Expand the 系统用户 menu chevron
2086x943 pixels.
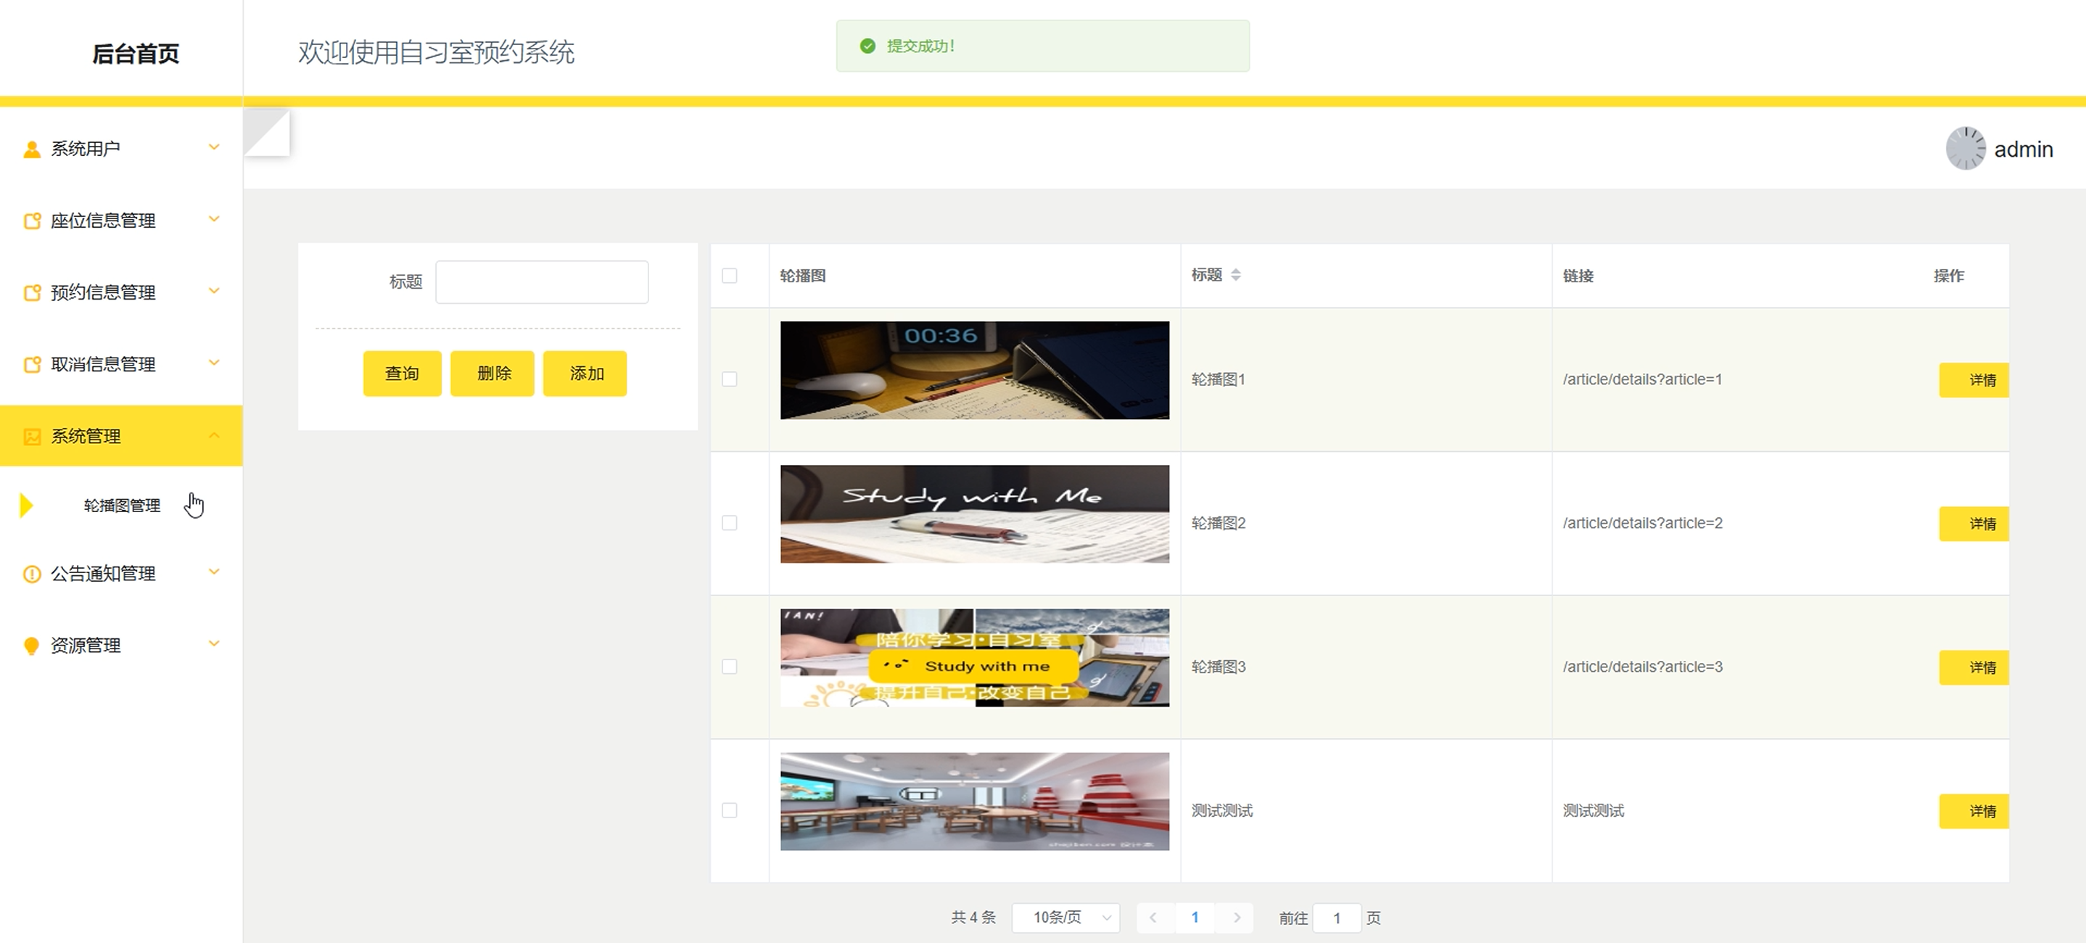tap(215, 147)
